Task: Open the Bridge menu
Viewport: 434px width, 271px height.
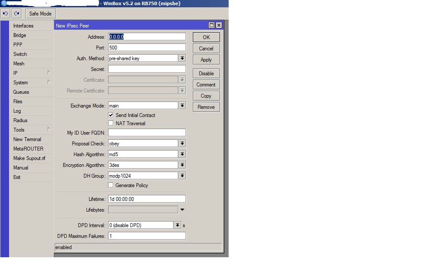Action: (x=31, y=35)
